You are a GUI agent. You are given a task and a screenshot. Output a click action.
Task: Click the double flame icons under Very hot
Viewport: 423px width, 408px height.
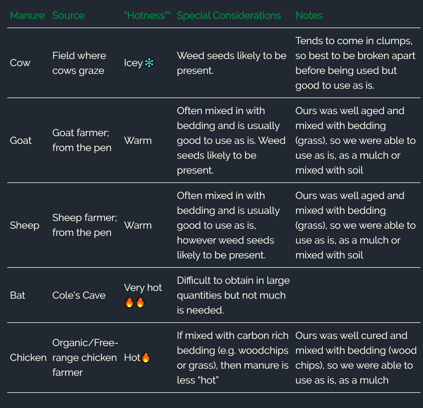[x=135, y=302]
